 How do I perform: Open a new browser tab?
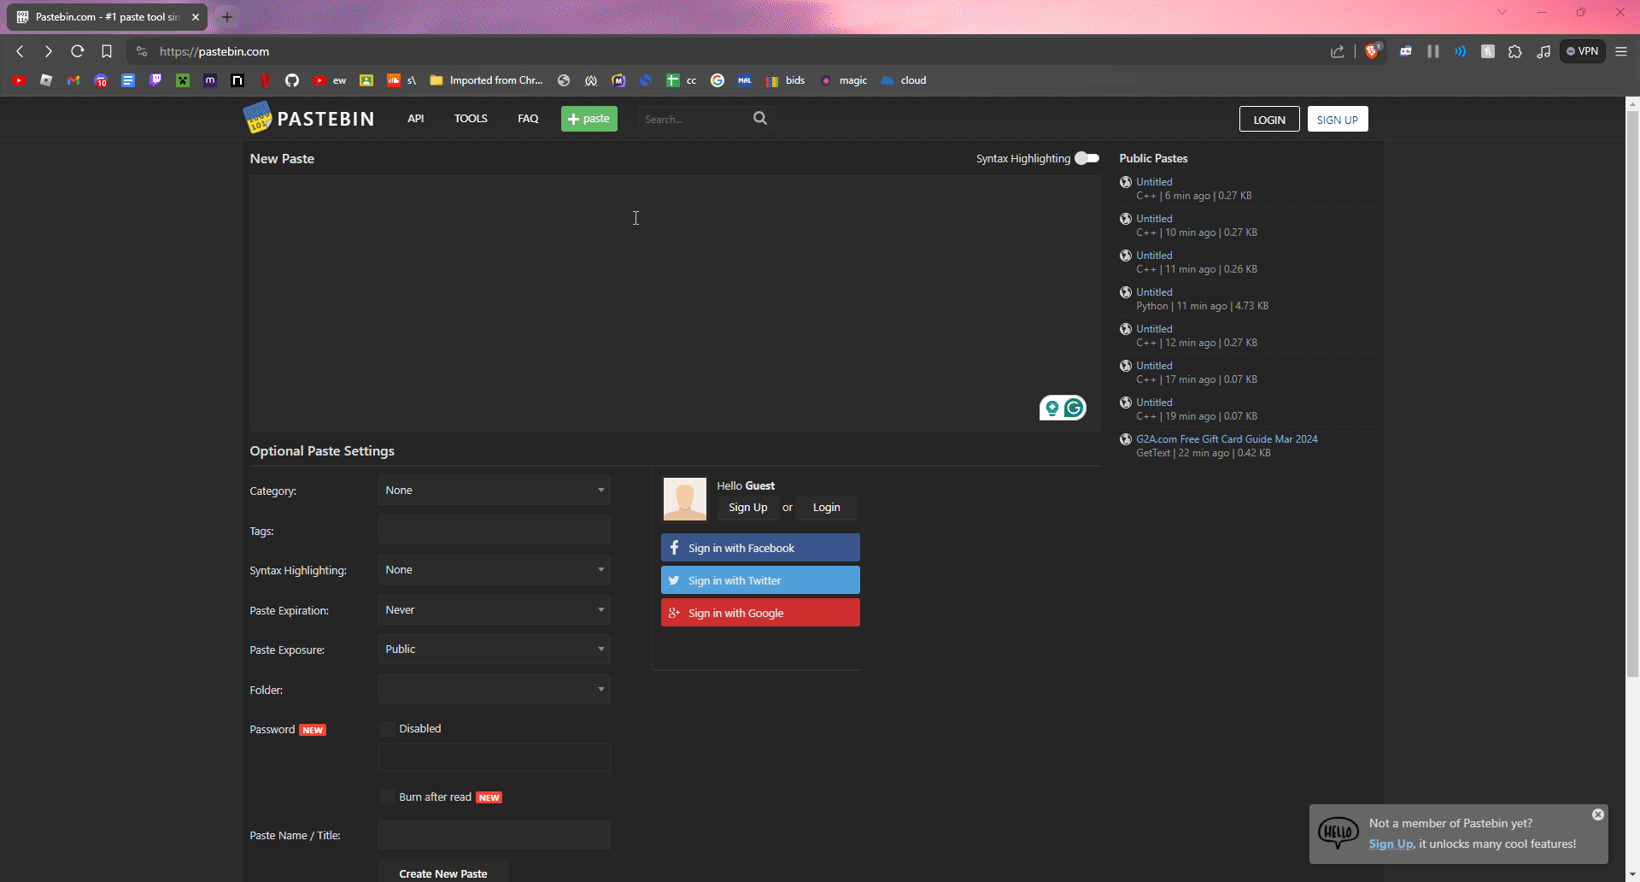[x=227, y=17]
